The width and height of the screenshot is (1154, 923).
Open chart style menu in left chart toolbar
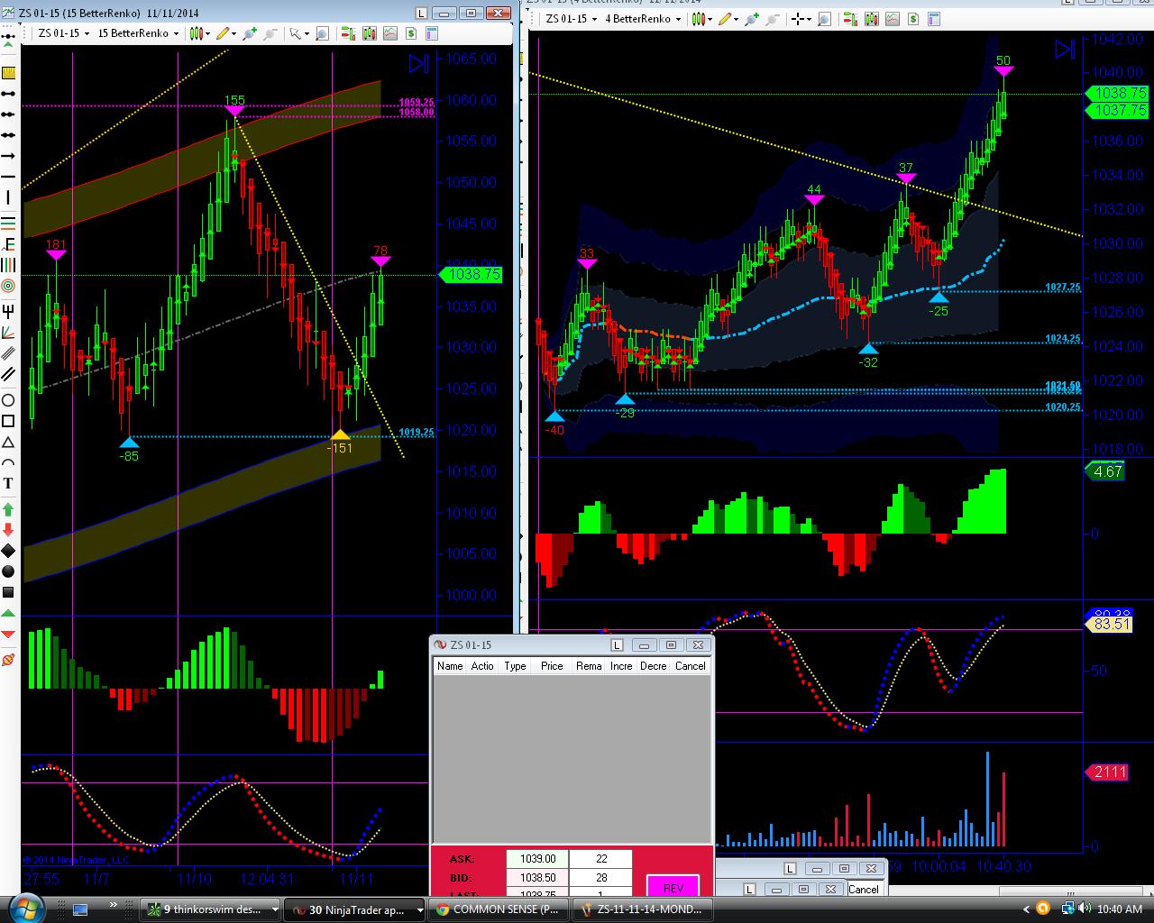[197, 33]
